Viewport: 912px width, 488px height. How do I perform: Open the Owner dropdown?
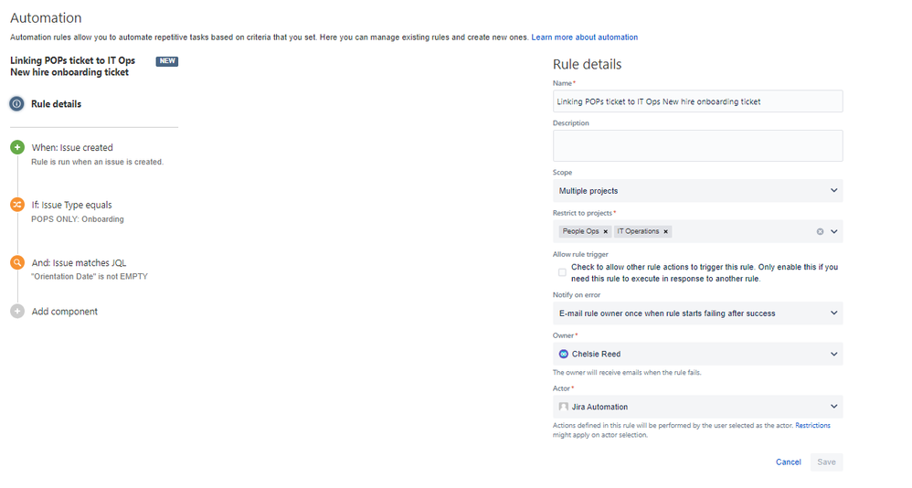coord(697,354)
